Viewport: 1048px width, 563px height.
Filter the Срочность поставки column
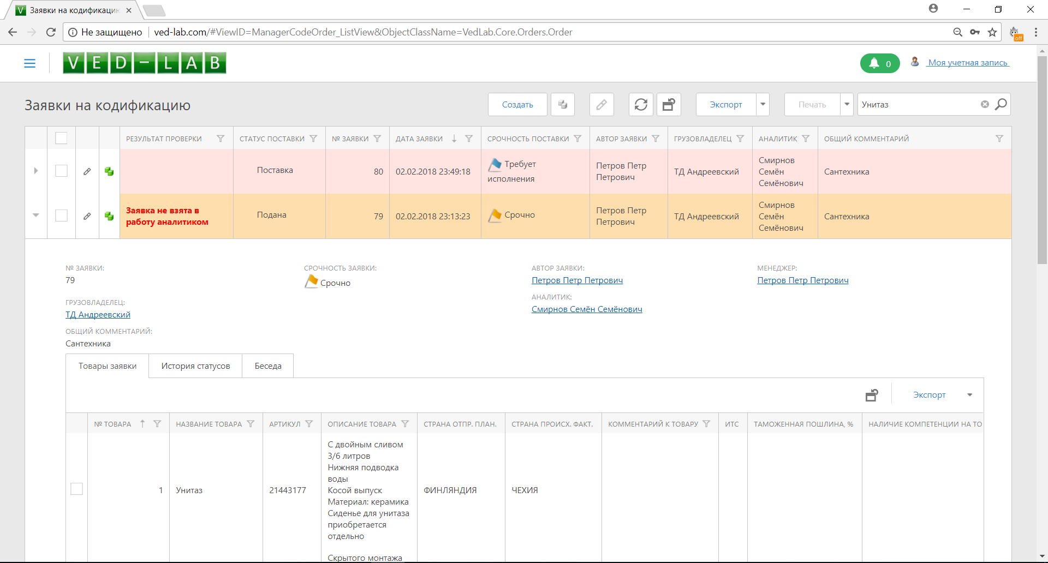click(x=577, y=139)
